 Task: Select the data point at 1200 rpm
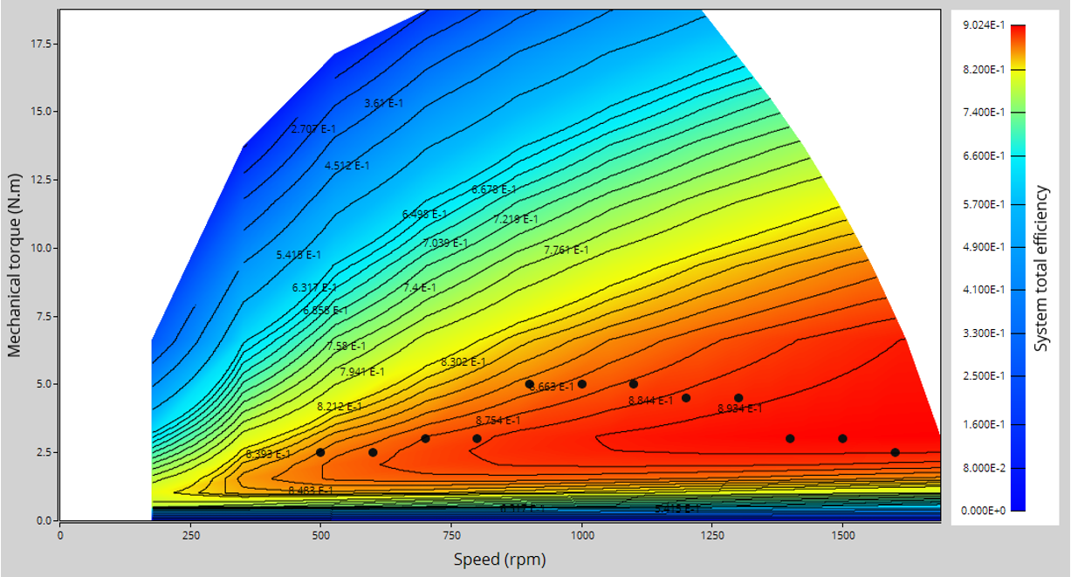click(686, 398)
